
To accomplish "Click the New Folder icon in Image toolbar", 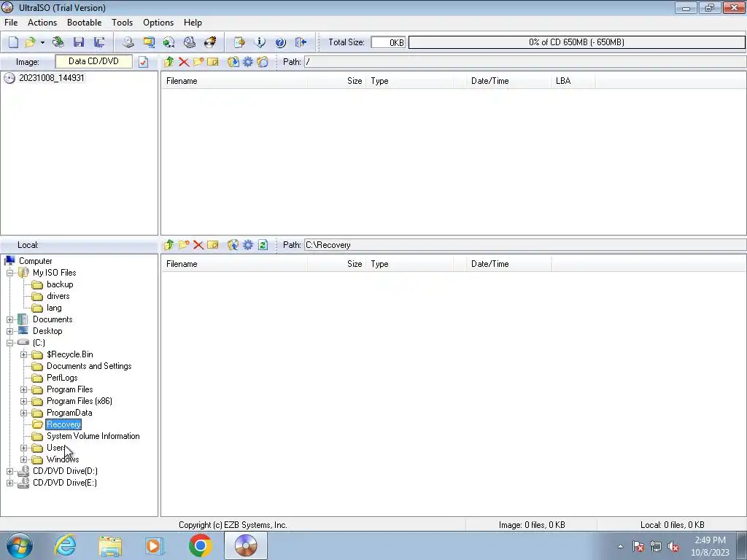I will pyautogui.click(x=198, y=62).
